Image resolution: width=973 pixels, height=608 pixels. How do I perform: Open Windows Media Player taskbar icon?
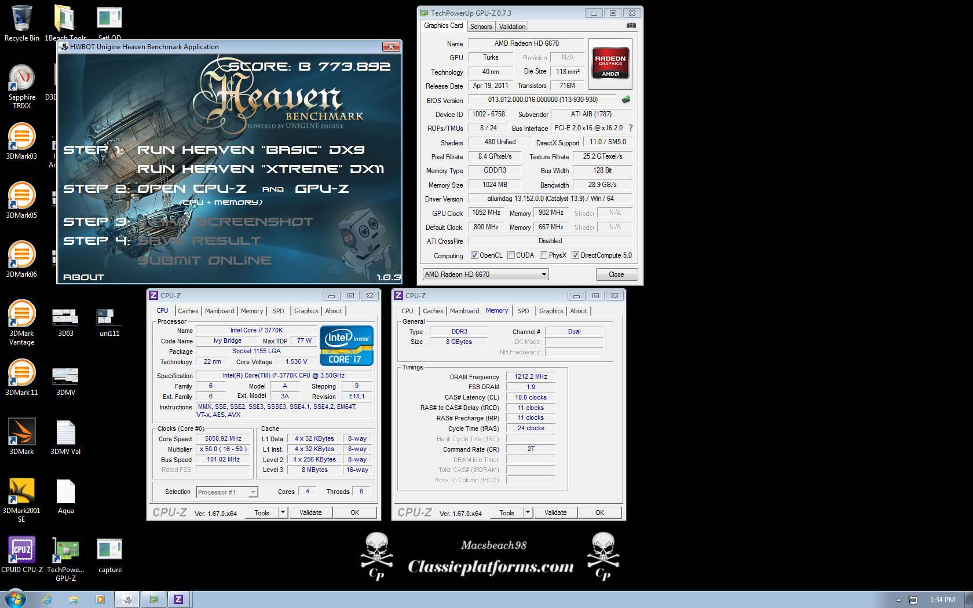[x=100, y=599]
